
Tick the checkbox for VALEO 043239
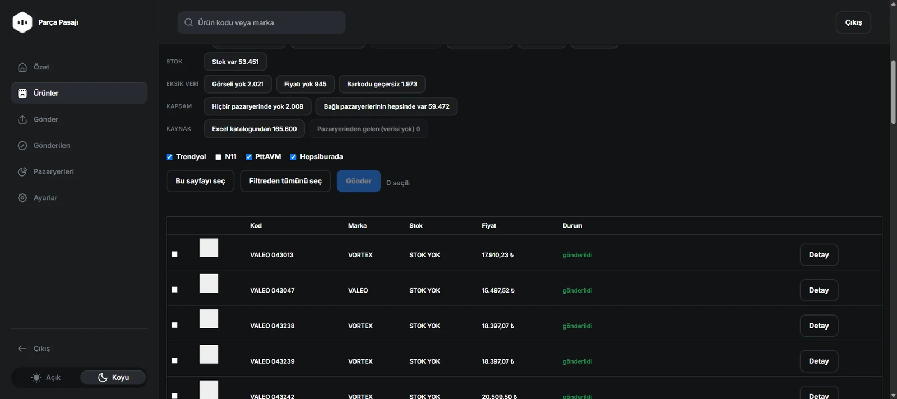174,360
